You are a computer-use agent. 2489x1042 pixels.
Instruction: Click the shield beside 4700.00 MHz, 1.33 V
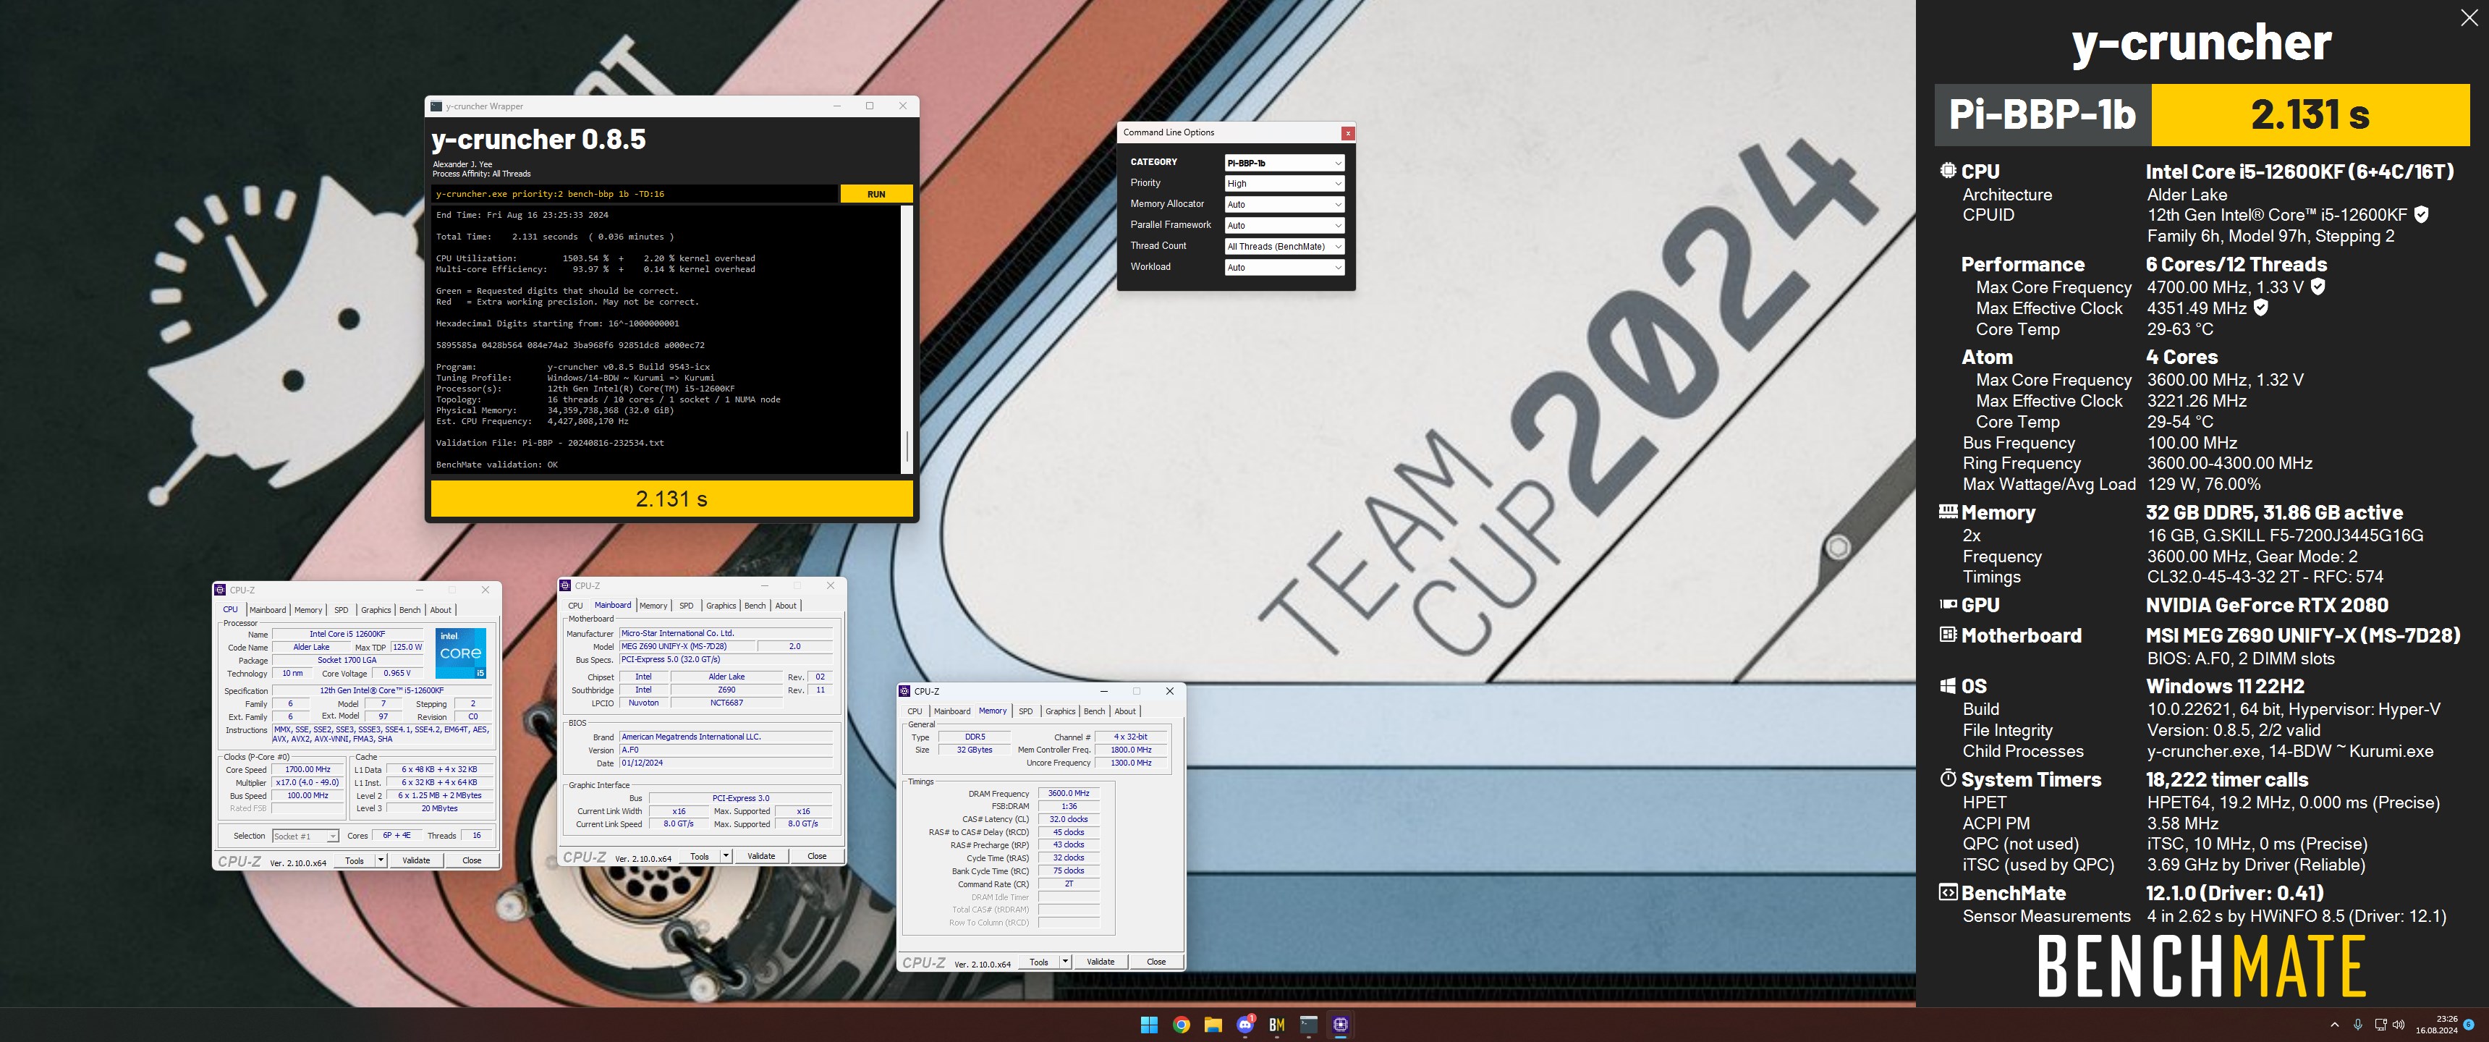[x=2318, y=286]
